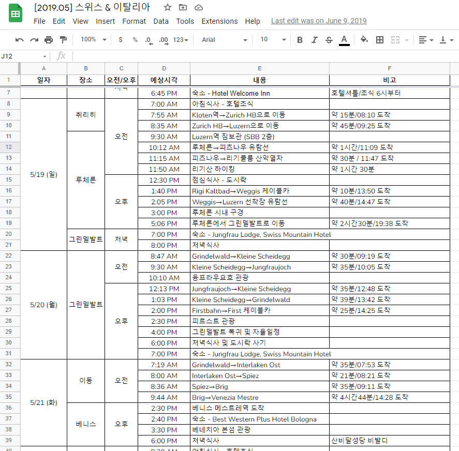Open the Last edit was on June 9, 2019 link
Image resolution: width=459 pixels, height=451 pixels.
pyautogui.click(x=319, y=21)
